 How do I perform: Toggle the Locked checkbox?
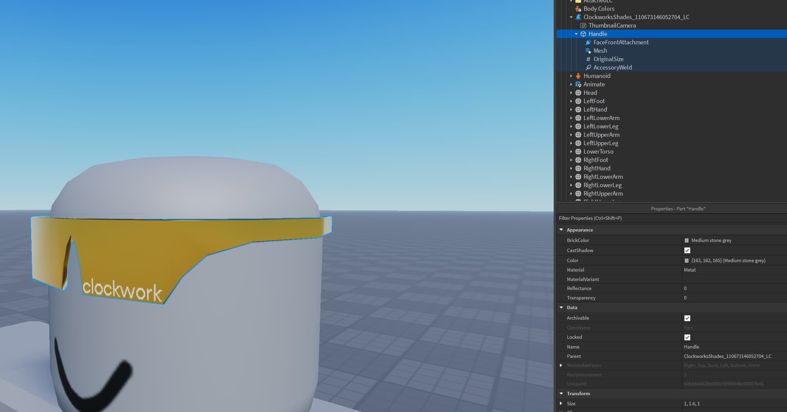(x=687, y=337)
